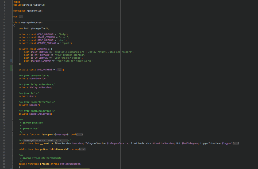Image resolution: width=258 pixels, height=169 pixels.
Task: Expand the BAD_ANSWERS fold marker in gutter
Action: tap(12, 70)
